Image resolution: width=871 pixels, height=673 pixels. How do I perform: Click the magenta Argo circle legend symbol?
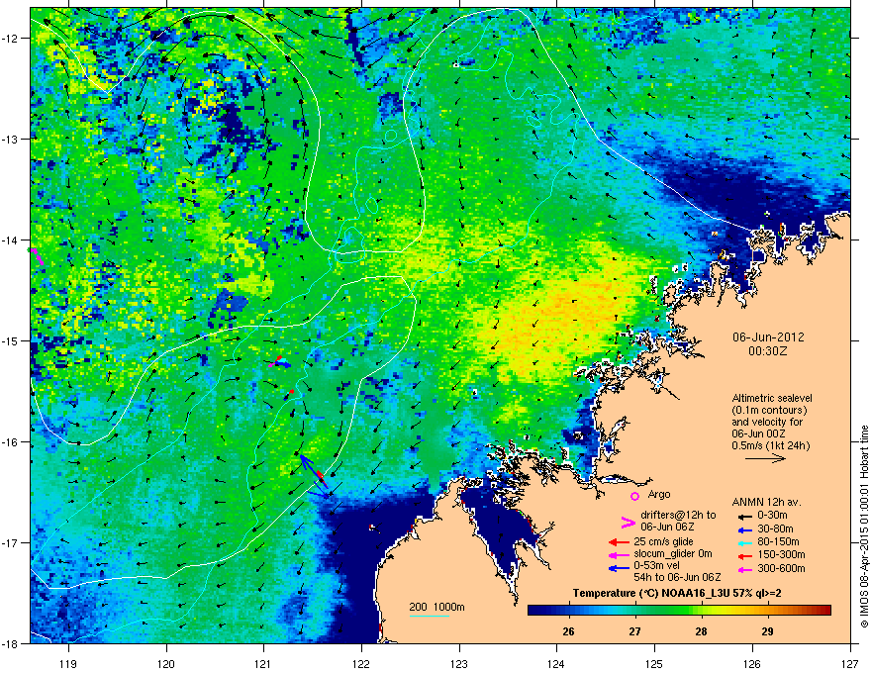[x=634, y=496]
